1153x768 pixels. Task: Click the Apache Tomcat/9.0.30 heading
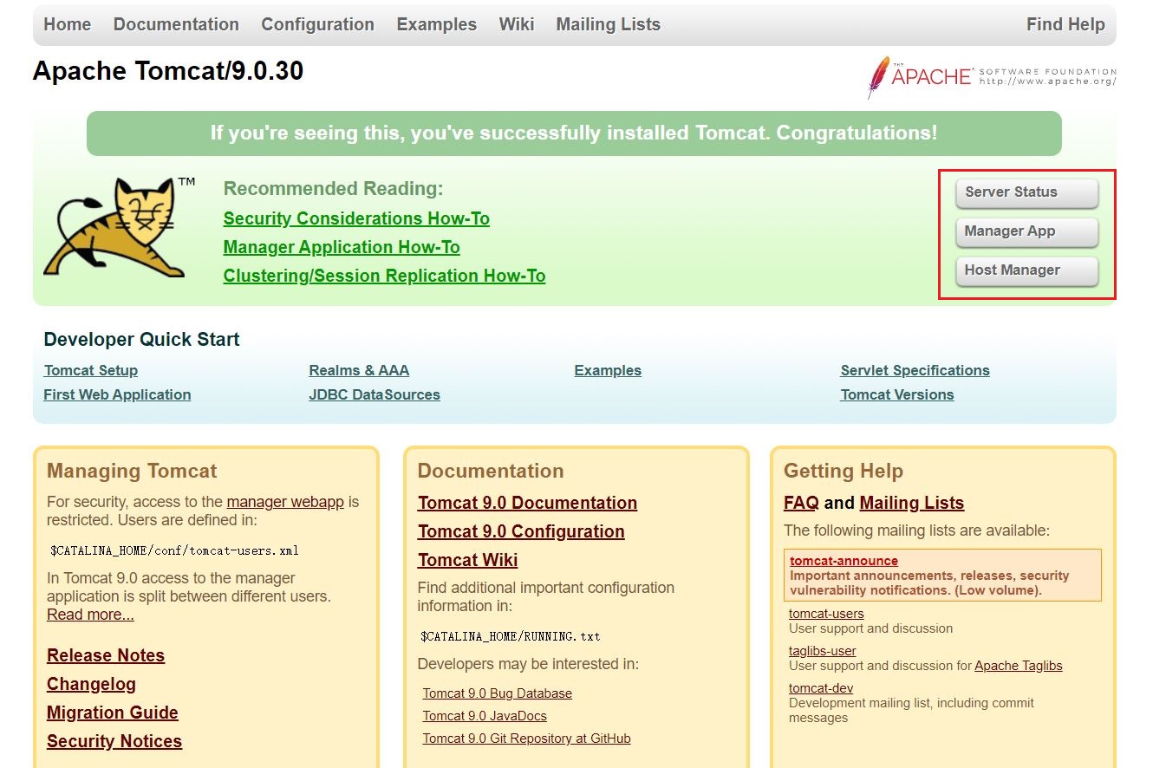pyautogui.click(x=168, y=71)
